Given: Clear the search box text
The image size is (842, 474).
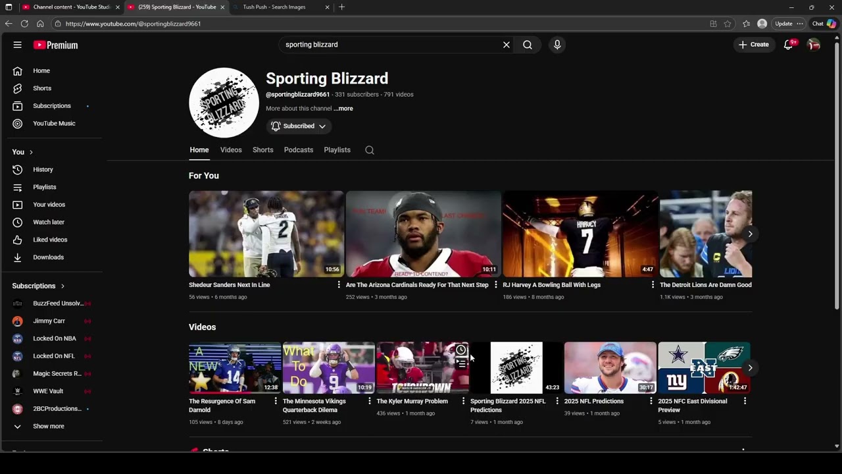Looking at the screenshot, I should click(x=507, y=45).
